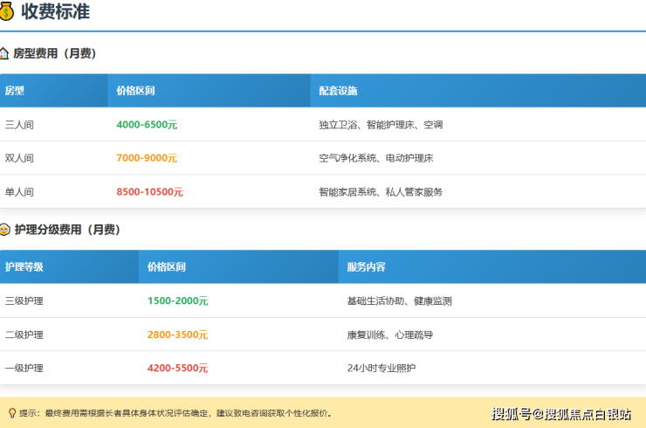This screenshot has height=428, width=646.
Task: Click the money bag icon beside 收费标准
Action: (7, 11)
